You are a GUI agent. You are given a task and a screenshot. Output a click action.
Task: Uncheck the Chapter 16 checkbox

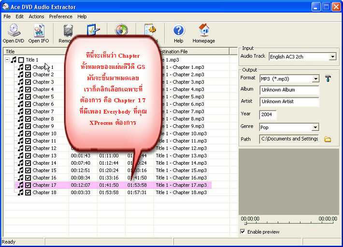(28, 178)
